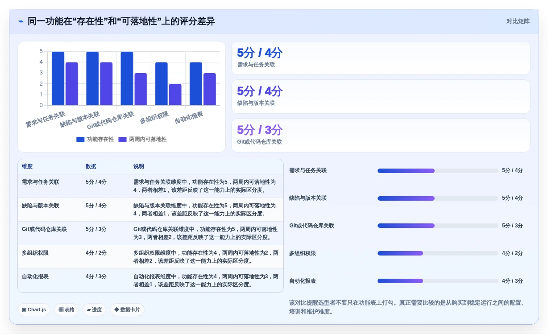
Task: Select the 多组织权限 table row name
Action: pos(35,253)
